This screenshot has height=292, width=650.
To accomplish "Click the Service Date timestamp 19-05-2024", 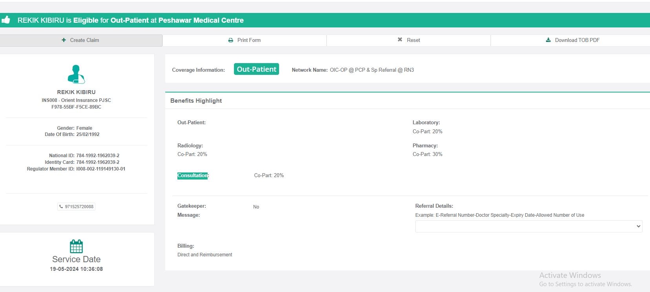I will click(76, 269).
